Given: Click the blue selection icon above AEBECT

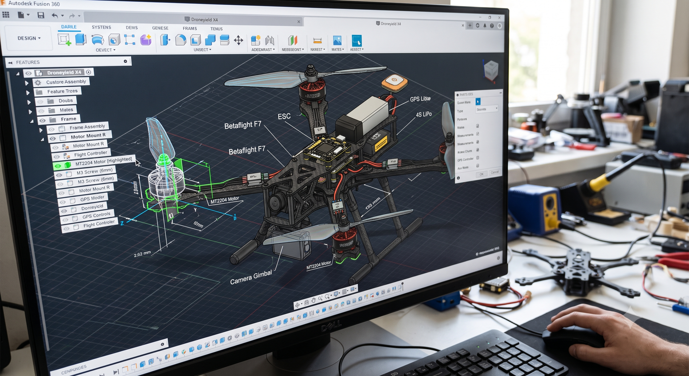Looking at the screenshot, I should pyautogui.click(x=357, y=41).
